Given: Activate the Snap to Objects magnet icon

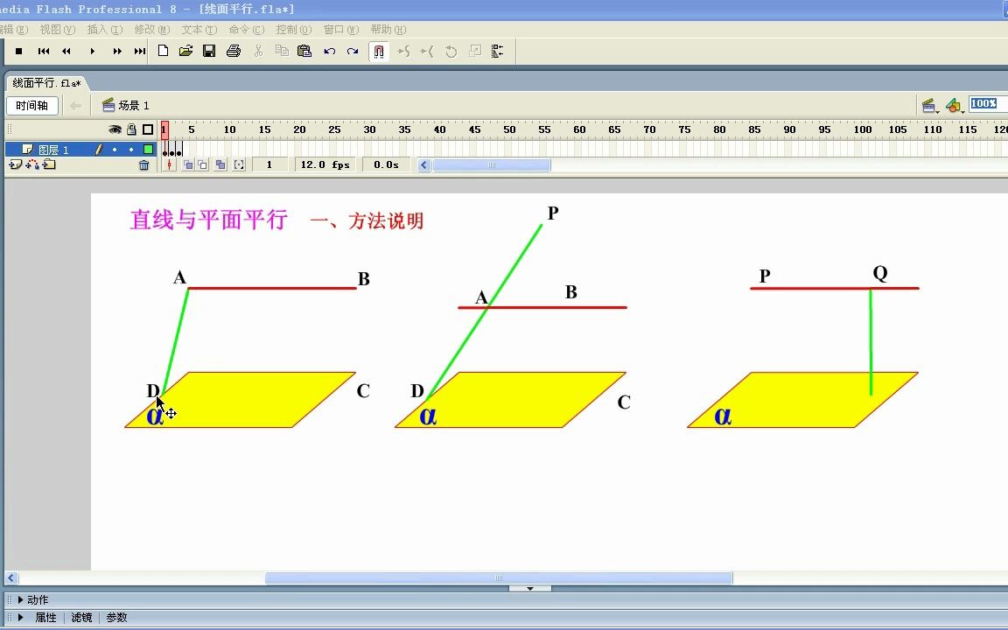Looking at the screenshot, I should 379,51.
